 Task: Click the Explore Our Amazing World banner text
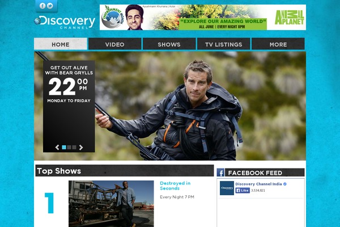[x=223, y=22]
